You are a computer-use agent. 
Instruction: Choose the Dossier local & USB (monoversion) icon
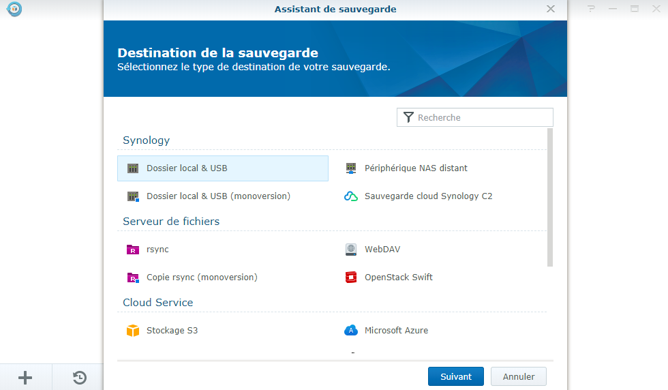click(x=133, y=196)
